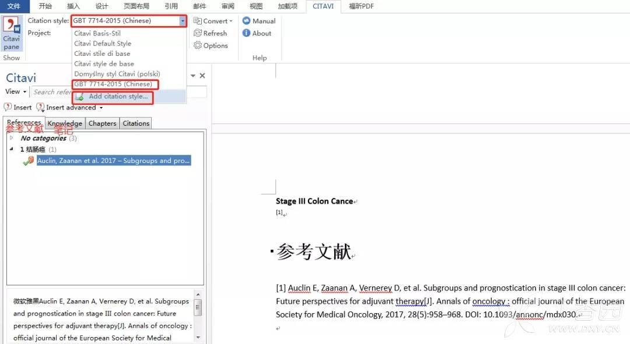Open Citavi Options
Image resolution: width=630 pixels, height=344 pixels.
[211, 46]
